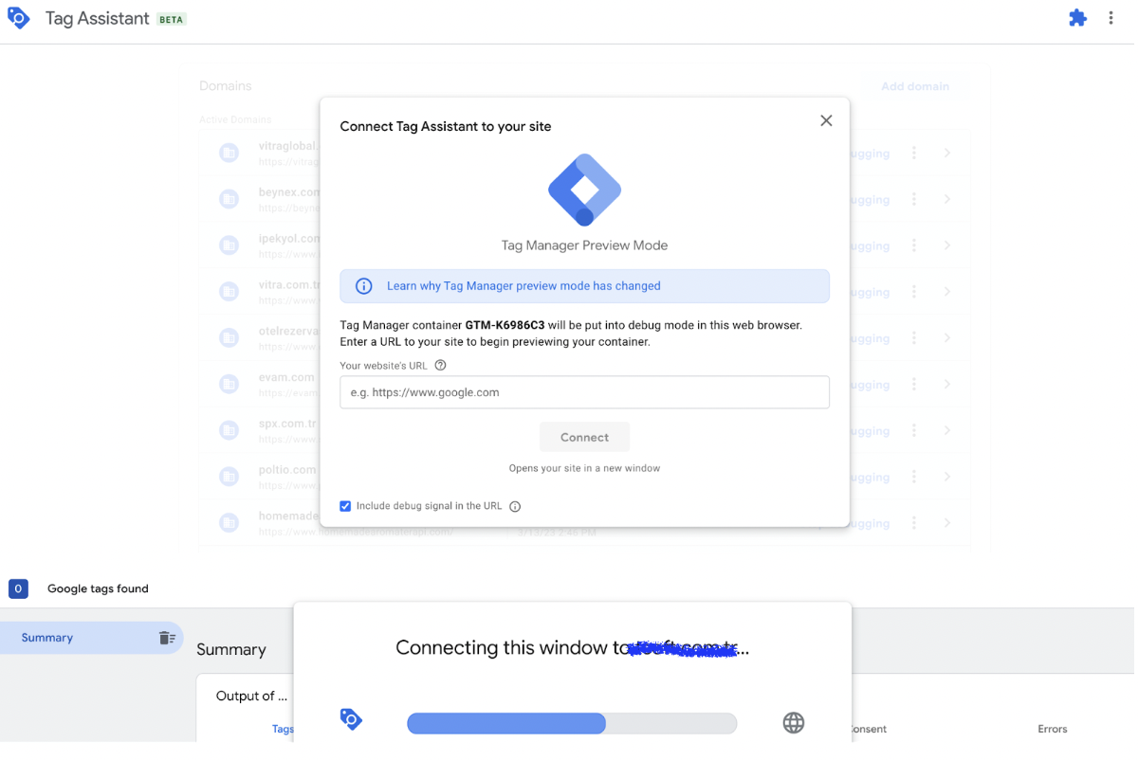
Task: Click Add domain button
Action: point(915,86)
